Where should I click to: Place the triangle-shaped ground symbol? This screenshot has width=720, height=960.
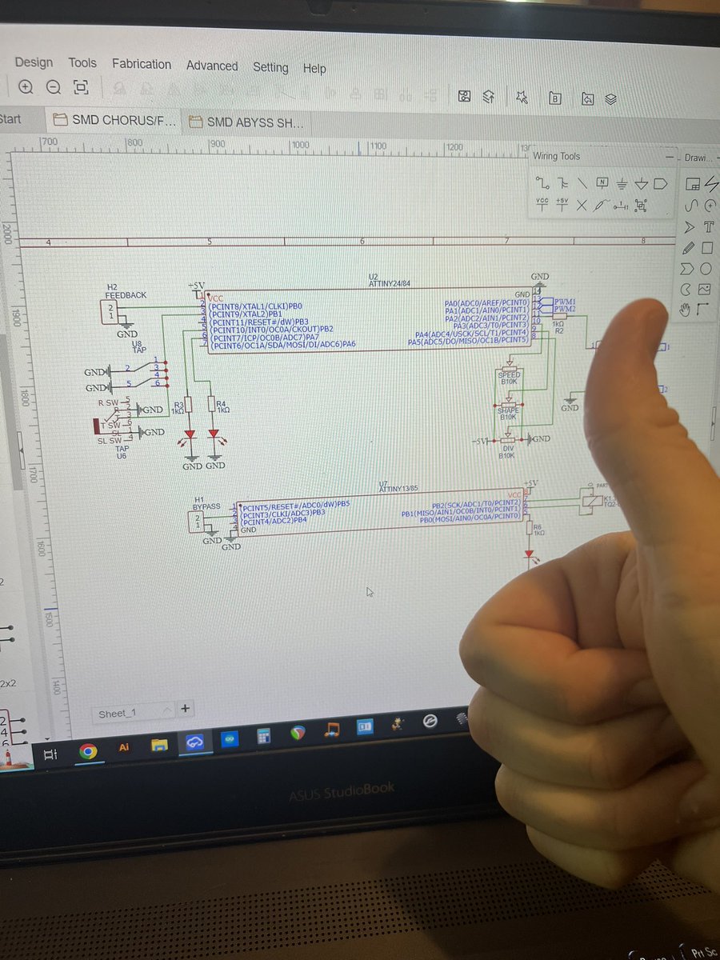(641, 184)
